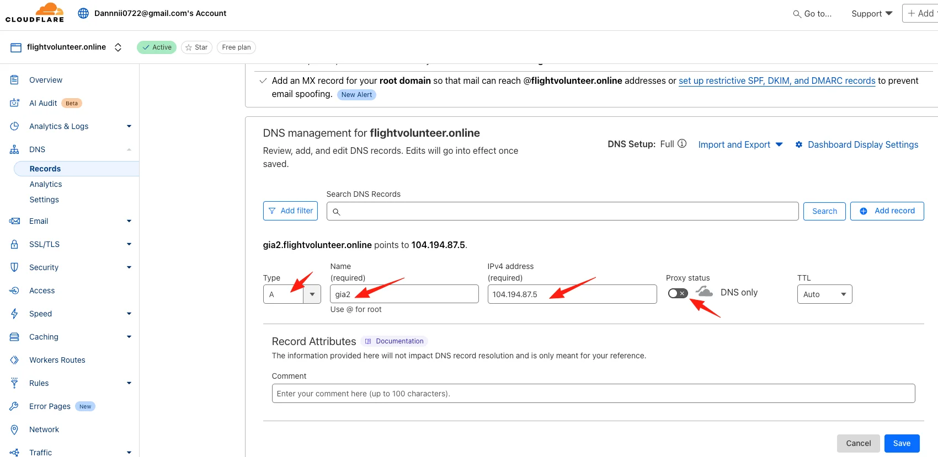Click the Security shield icon

pos(15,267)
